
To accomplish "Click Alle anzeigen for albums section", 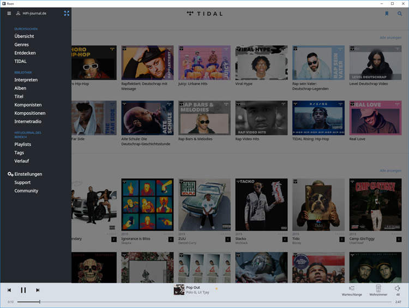I will [x=390, y=170].
